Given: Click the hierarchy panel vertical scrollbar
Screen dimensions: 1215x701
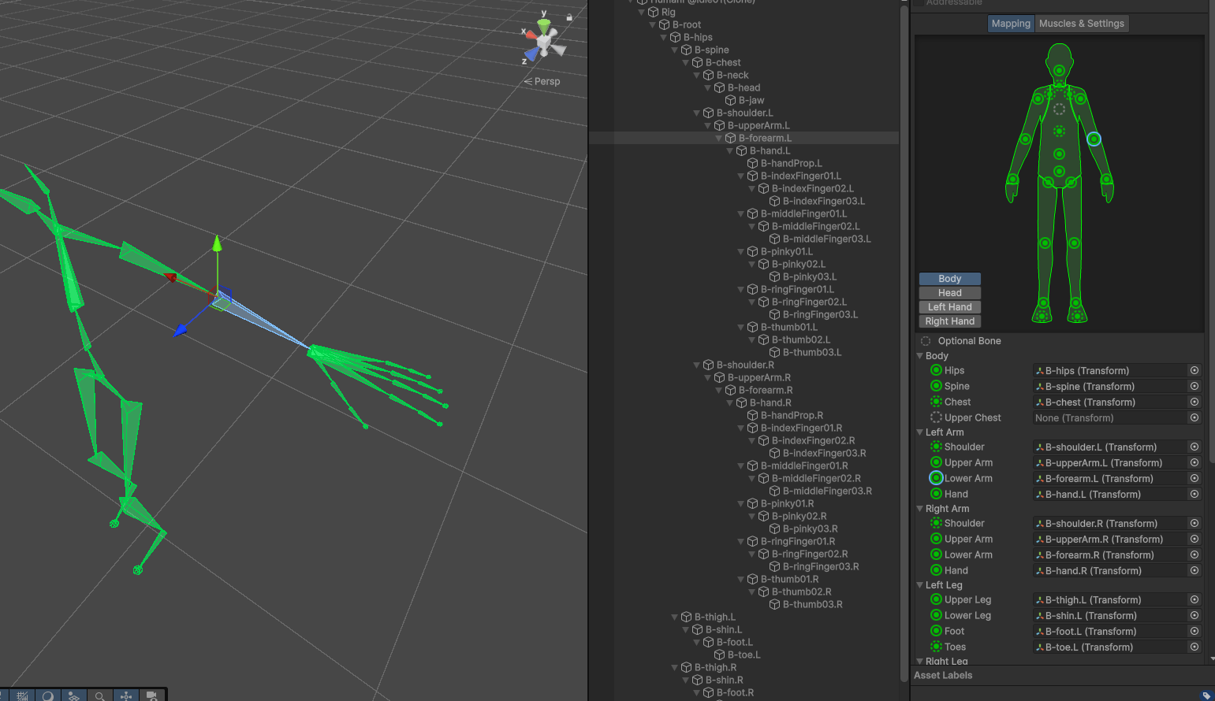Looking at the screenshot, I should tap(904, 339).
